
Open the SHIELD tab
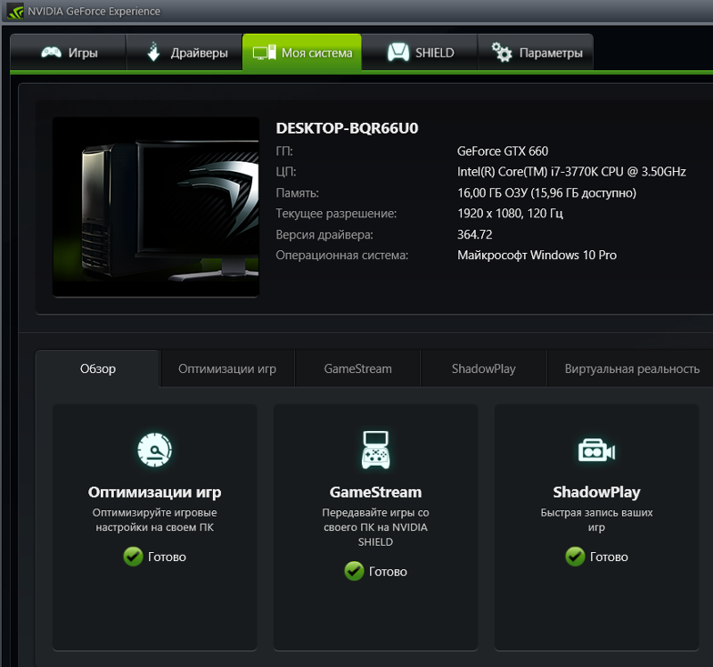(420, 53)
